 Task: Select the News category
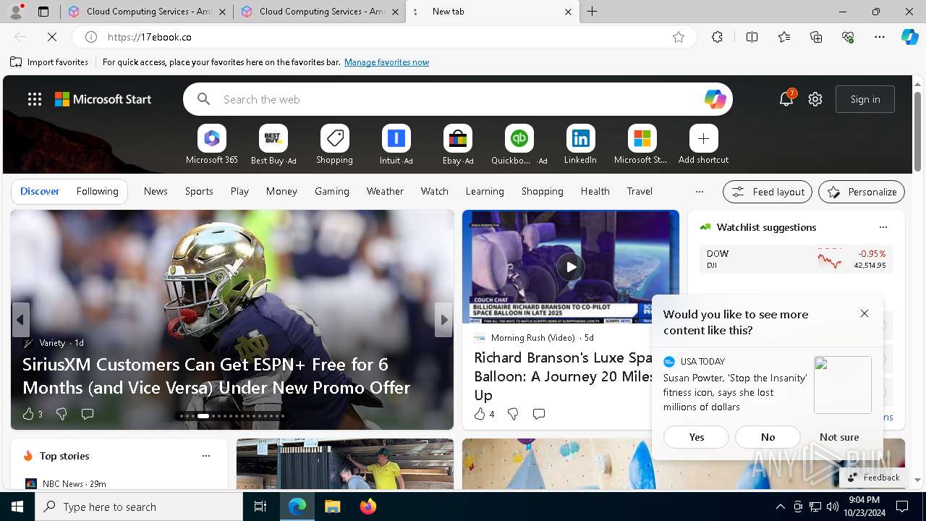coord(156,191)
